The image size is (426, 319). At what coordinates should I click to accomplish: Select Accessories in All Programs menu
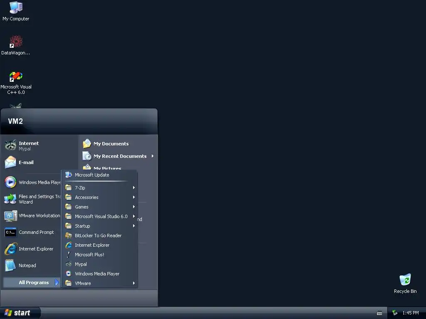(99, 197)
